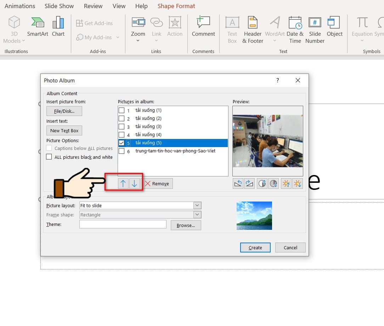The height and width of the screenshot is (326, 384).
Task: Open the Picture layout dropdown
Action: [x=197, y=205]
